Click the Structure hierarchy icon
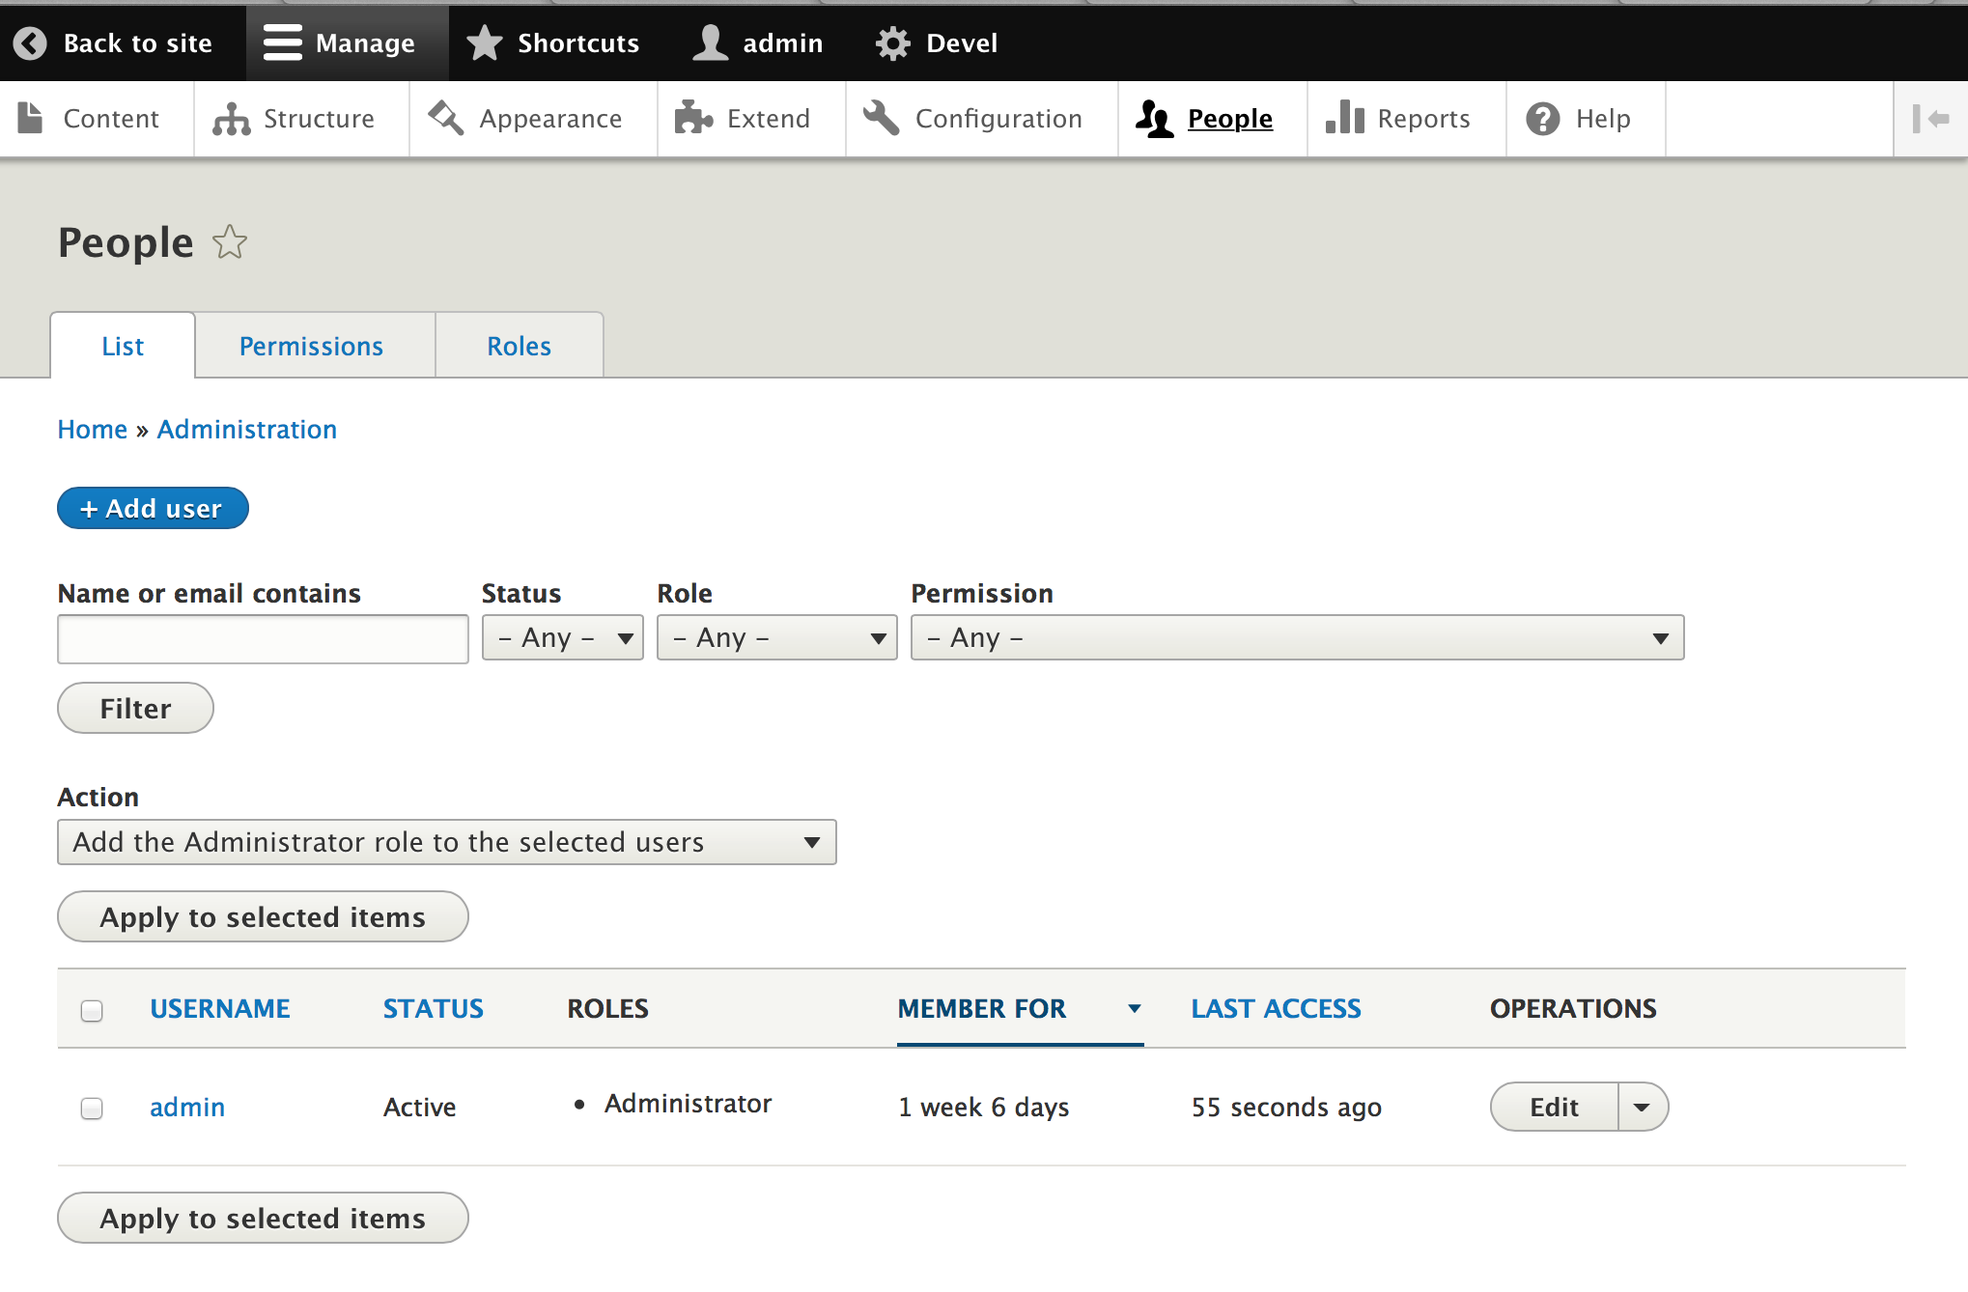The image size is (1968, 1292). coord(231,119)
